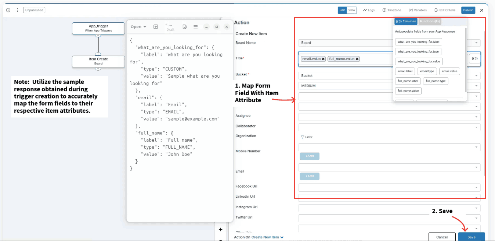Click the blue Save button

[471, 237]
